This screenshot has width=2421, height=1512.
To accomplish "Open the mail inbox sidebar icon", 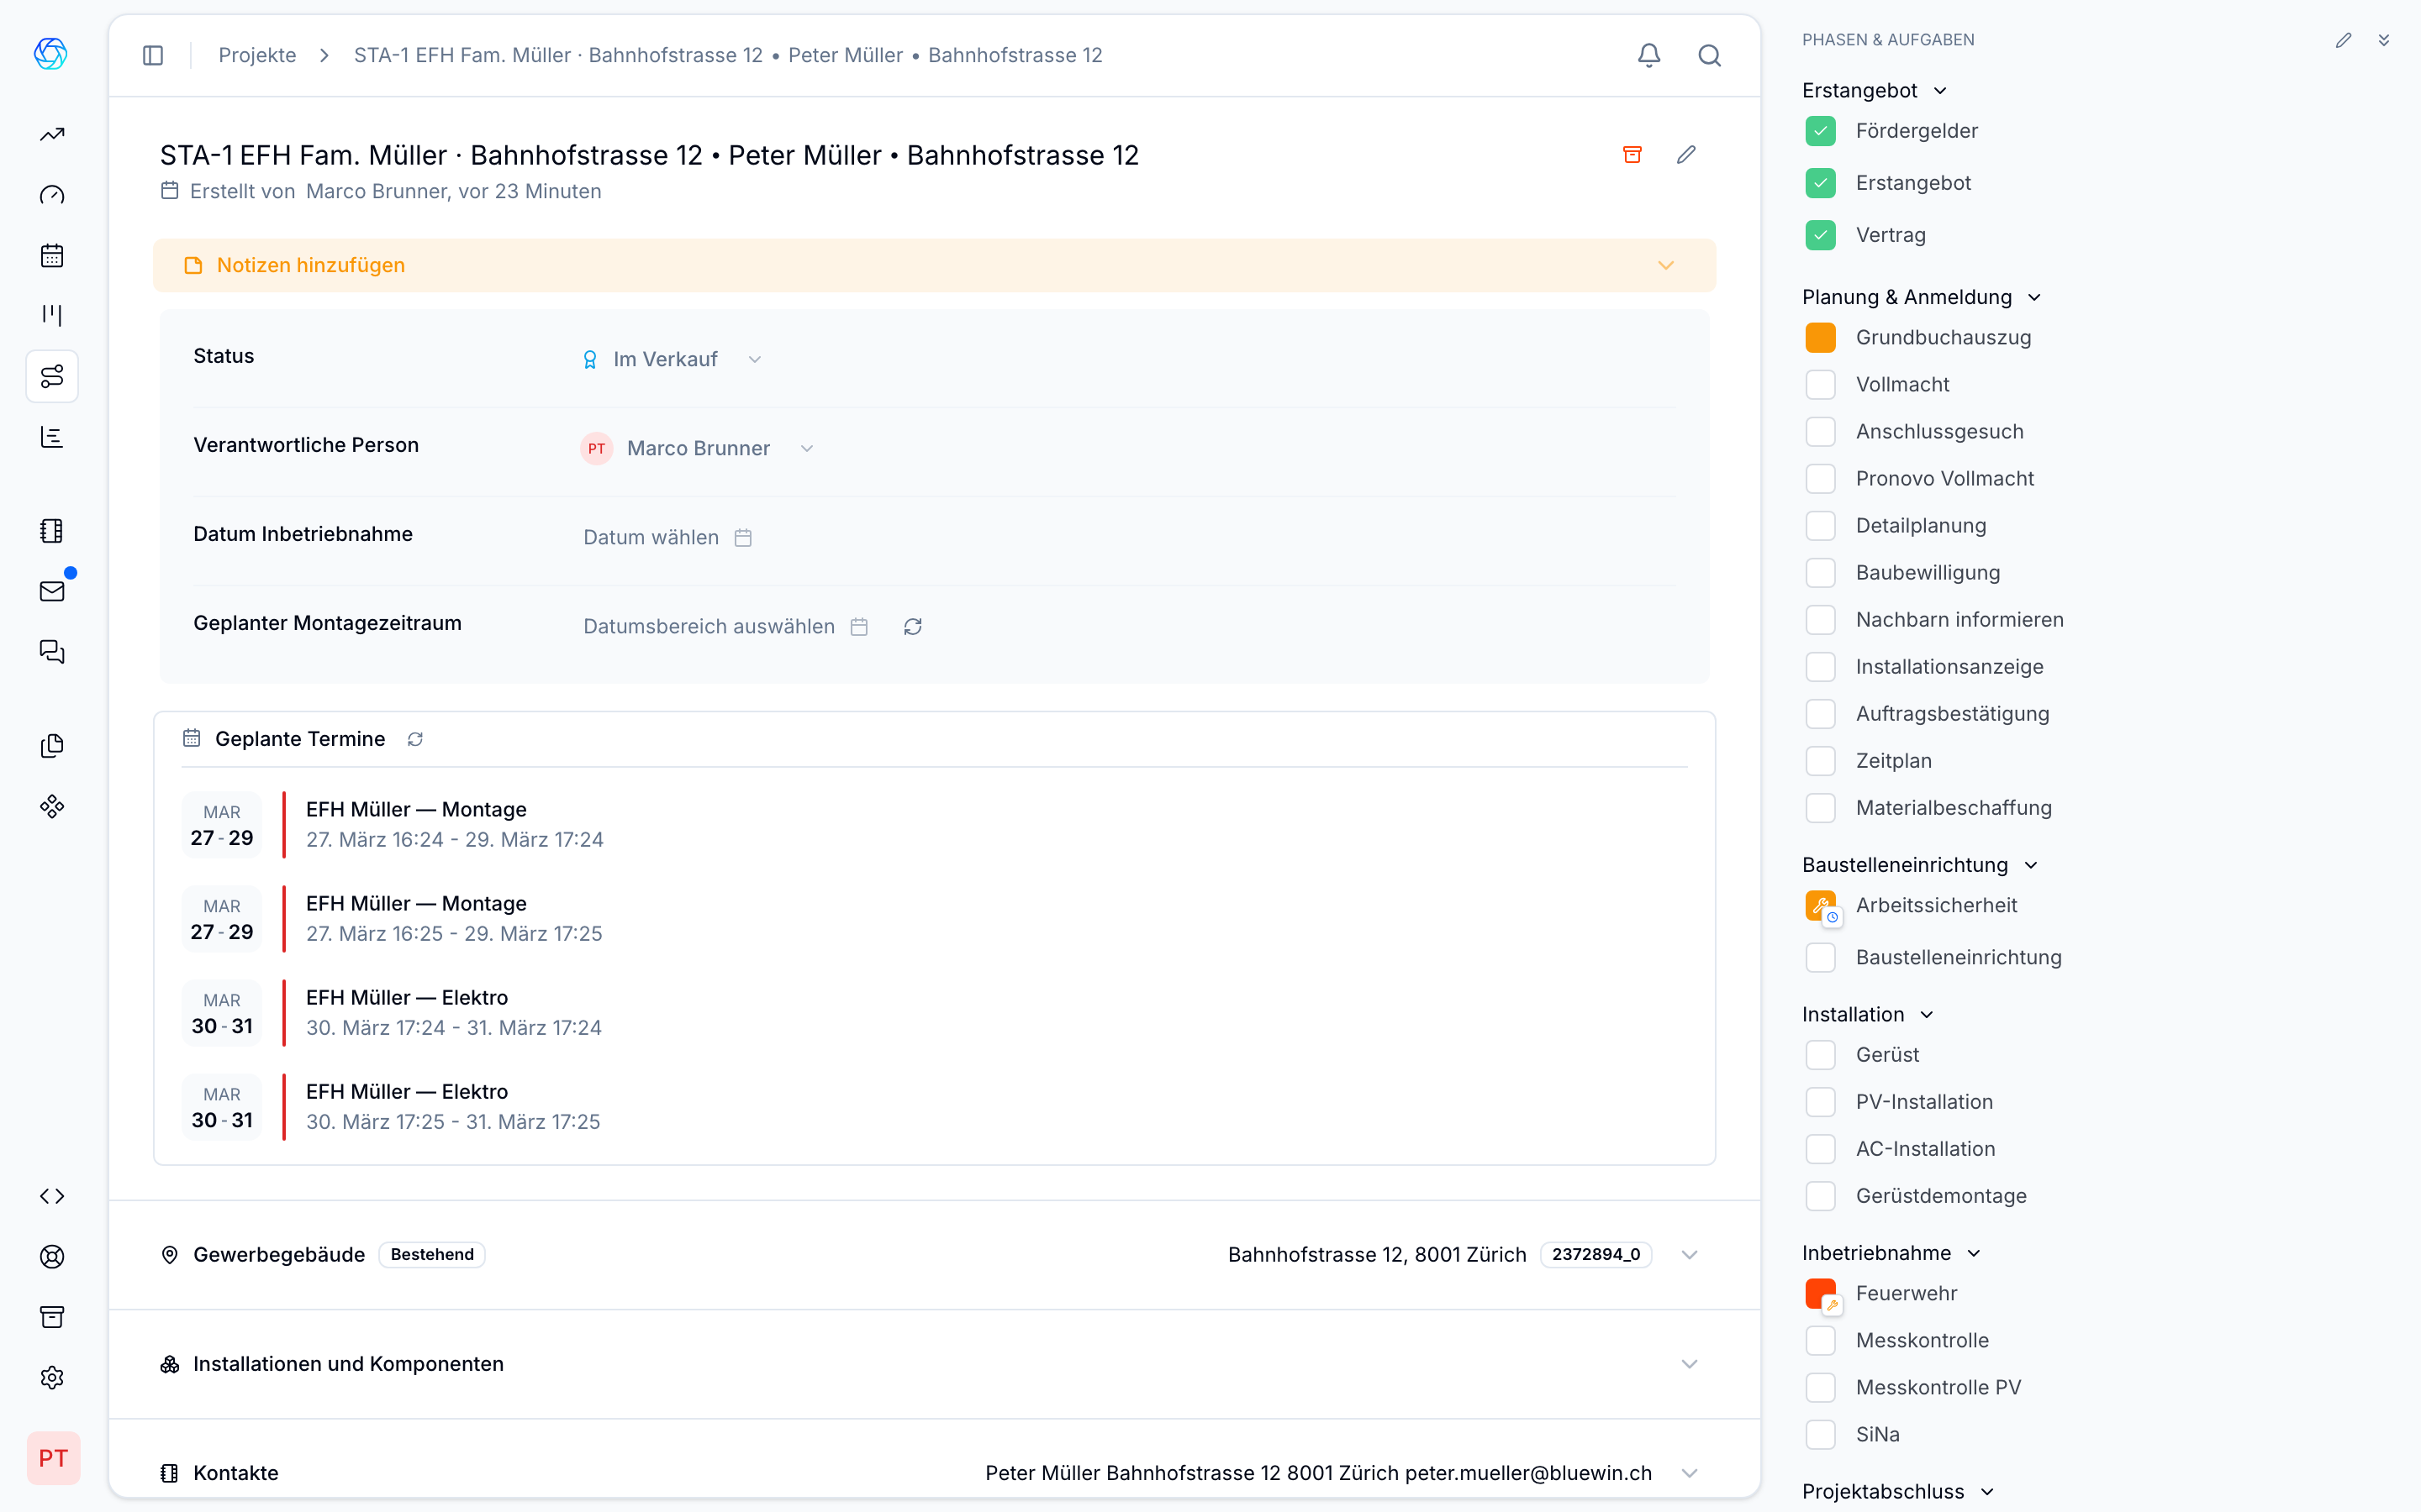I will tap(52, 591).
